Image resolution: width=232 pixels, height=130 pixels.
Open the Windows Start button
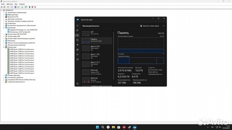click(x=97, y=127)
